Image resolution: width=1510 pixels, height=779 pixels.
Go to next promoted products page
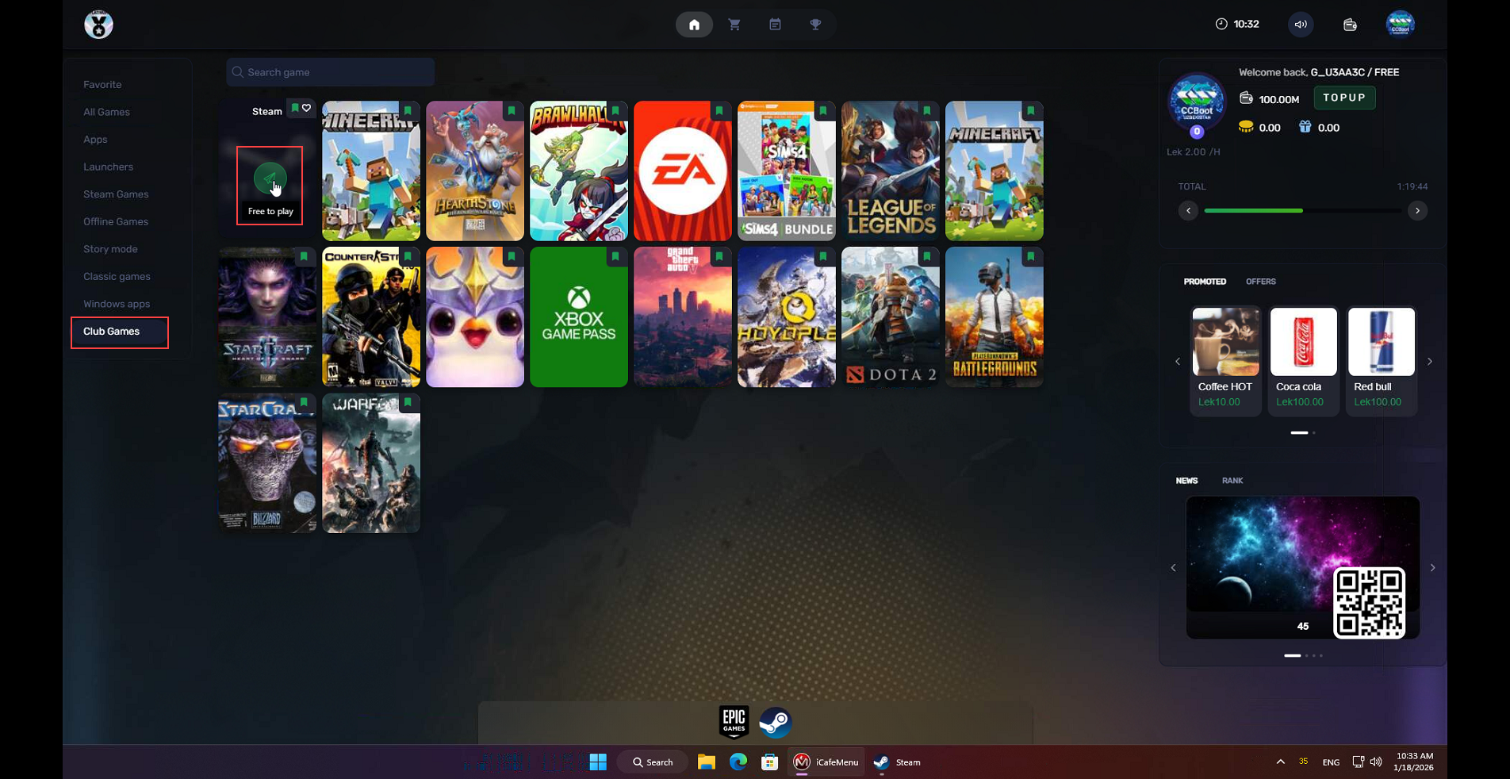tap(1430, 362)
